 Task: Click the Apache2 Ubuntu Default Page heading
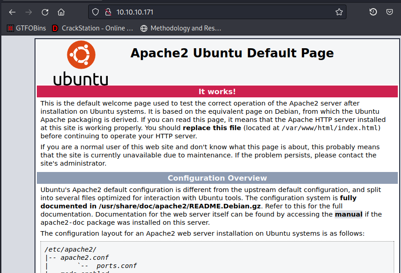[x=232, y=53]
